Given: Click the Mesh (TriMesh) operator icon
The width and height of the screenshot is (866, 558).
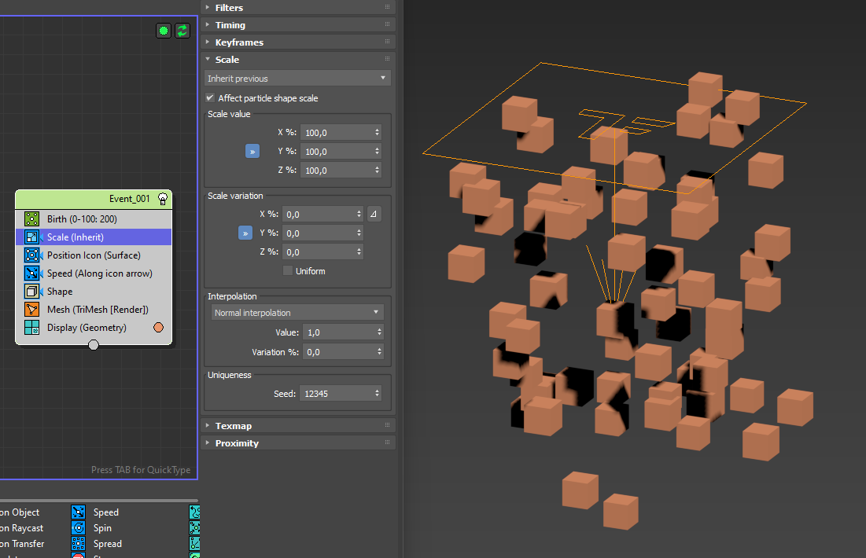Looking at the screenshot, I should (x=31, y=310).
